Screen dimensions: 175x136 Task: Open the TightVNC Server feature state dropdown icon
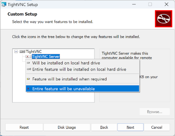28,56
